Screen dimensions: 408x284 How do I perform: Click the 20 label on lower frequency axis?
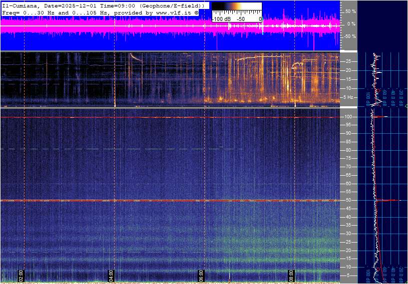(348, 251)
